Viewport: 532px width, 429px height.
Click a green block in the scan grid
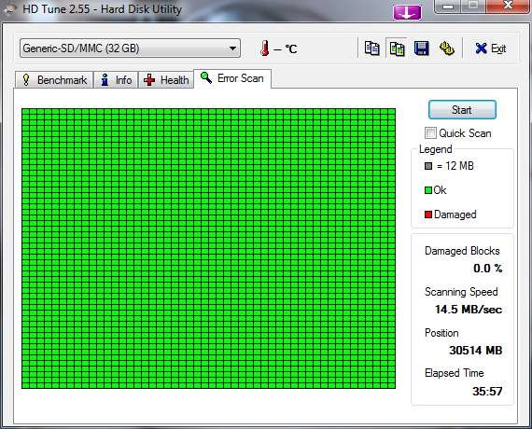pyautogui.click(x=209, y=249)
